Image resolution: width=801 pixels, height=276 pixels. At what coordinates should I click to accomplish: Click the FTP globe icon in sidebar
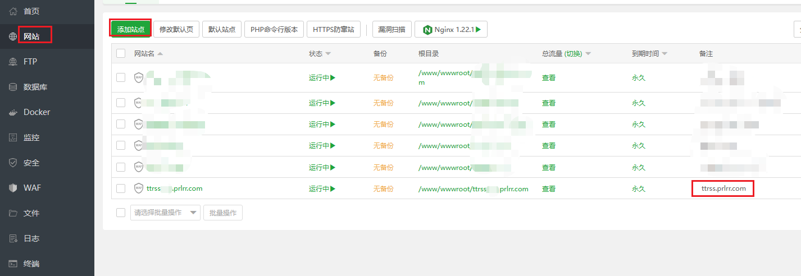(x=13, y=62)
